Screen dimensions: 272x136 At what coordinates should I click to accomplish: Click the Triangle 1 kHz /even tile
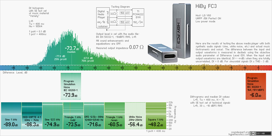tap(115, 116)
